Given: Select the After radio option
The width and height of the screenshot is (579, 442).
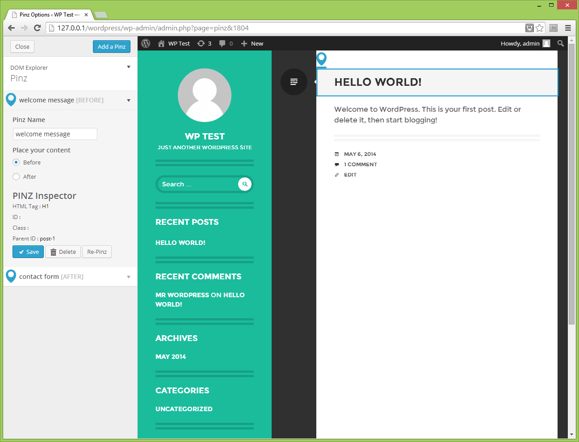Looking at the screenshot, I should [x=16, y=177].
